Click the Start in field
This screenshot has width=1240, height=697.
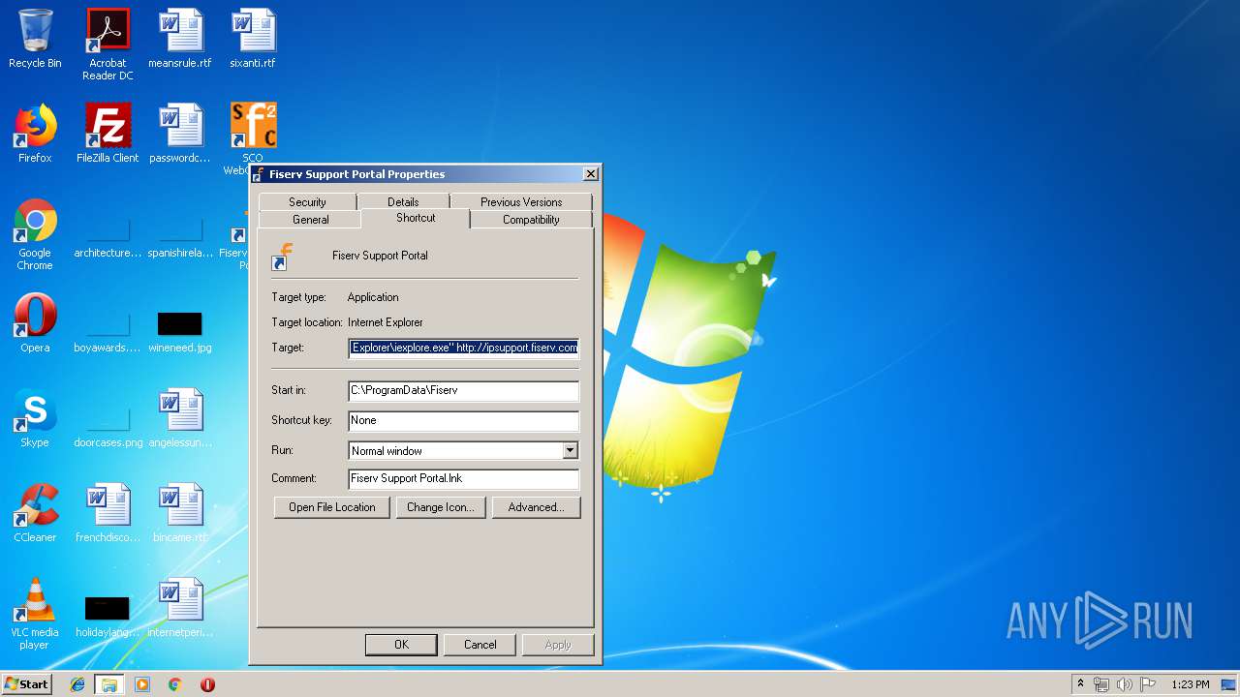464,390
